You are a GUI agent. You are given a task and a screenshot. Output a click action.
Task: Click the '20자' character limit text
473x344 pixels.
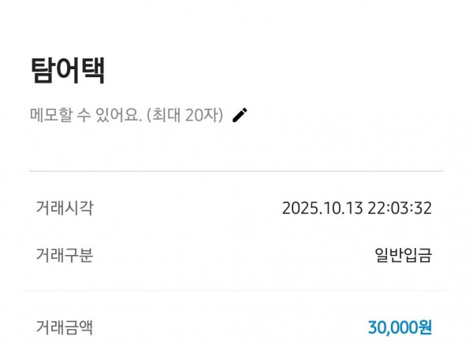205,115
